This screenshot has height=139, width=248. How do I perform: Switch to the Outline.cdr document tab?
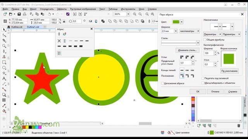(x=17, y=27)
